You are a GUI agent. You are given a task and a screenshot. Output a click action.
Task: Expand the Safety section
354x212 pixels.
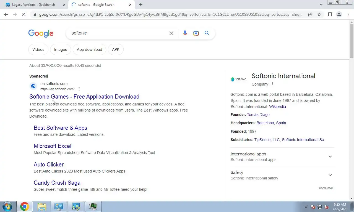click(x=282, y=175)
